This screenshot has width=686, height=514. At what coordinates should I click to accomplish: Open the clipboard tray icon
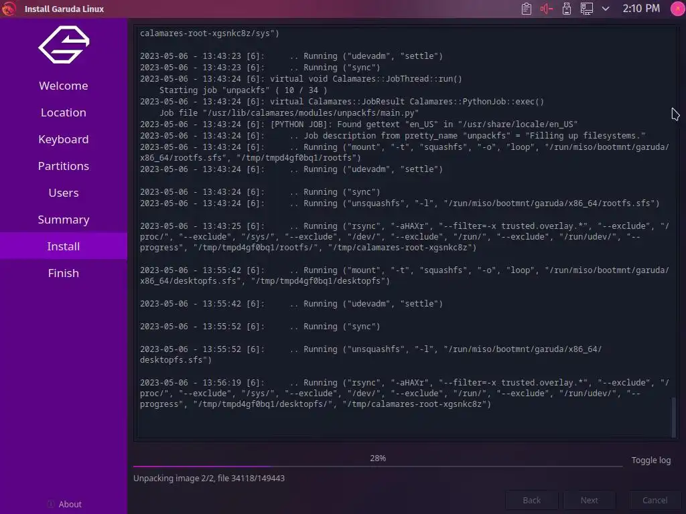(x=527, y=9)
